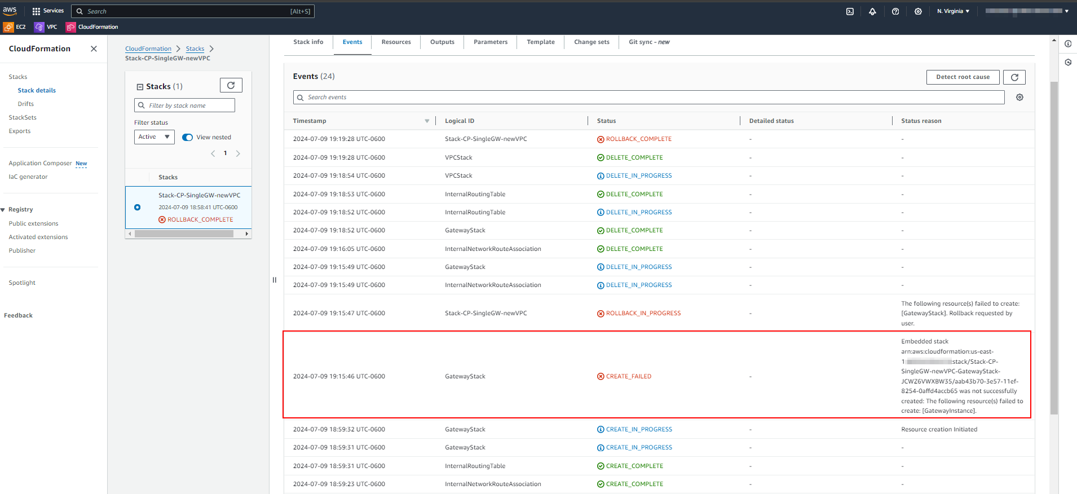The width and height of the screenshot is (1077, 494).
Task: Click the Detect root cause button
Action: 963,77
